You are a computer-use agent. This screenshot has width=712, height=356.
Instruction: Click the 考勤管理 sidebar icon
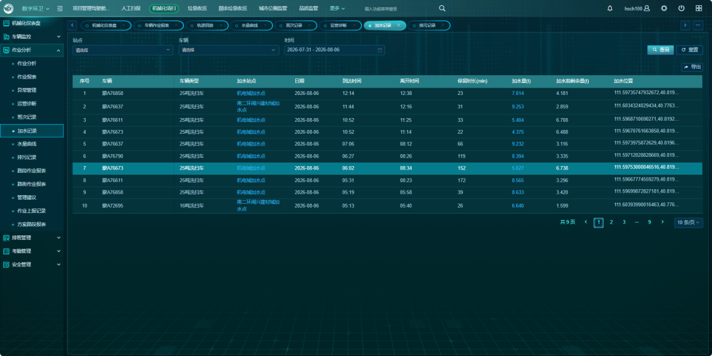(7, 251)
